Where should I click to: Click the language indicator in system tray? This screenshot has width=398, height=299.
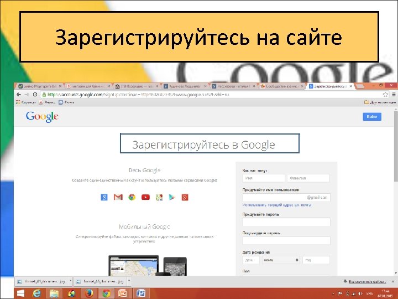point(369,294)
